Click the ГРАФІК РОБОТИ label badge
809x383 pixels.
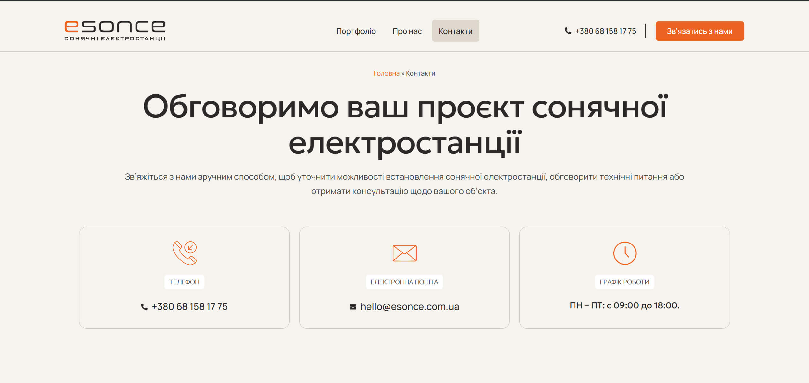(x=625, y=282)
